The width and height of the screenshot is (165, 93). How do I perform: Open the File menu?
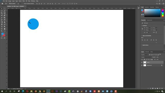coord(4,1)
